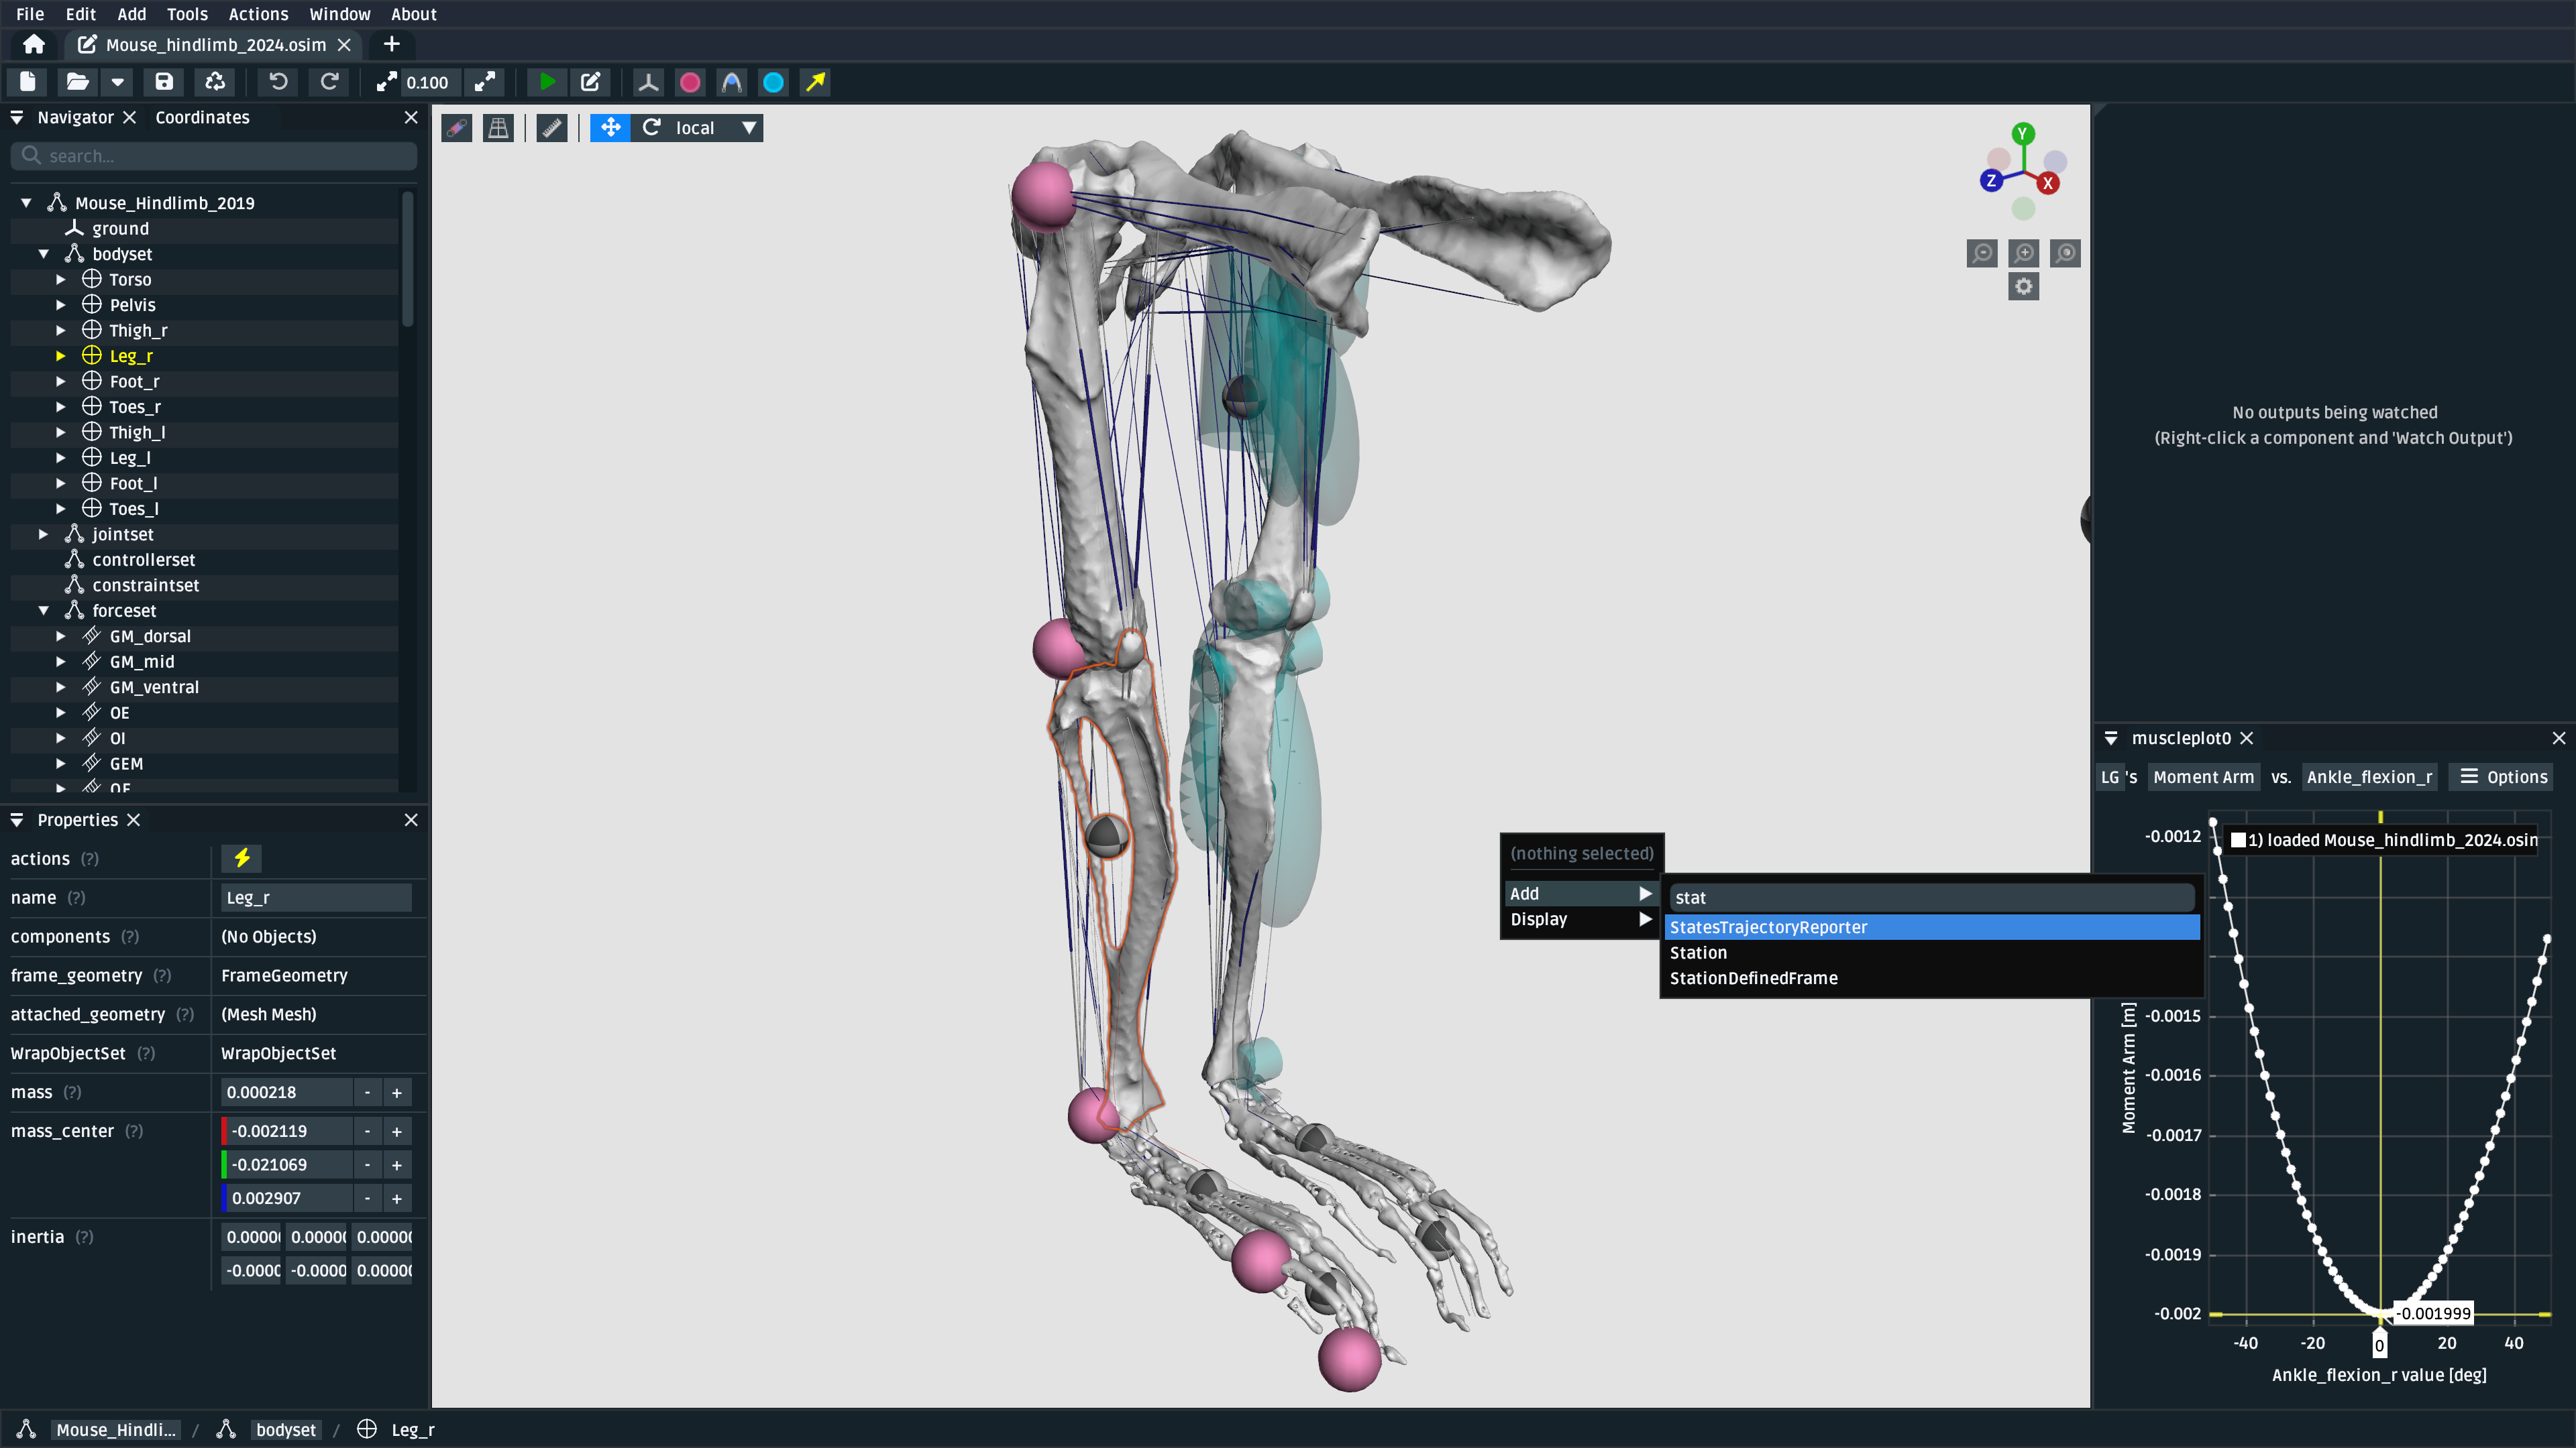The width and height of the screenshot is (2576, 1448).
Task: Click the X axis on the viewport gizmo
Action: pos(2048,183)
